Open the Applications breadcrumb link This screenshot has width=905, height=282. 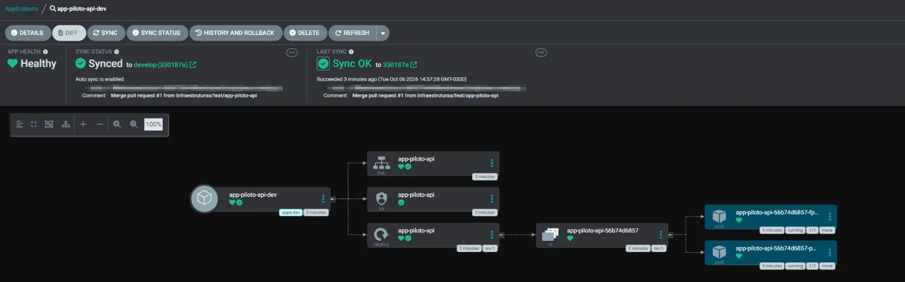click(21, 8)
